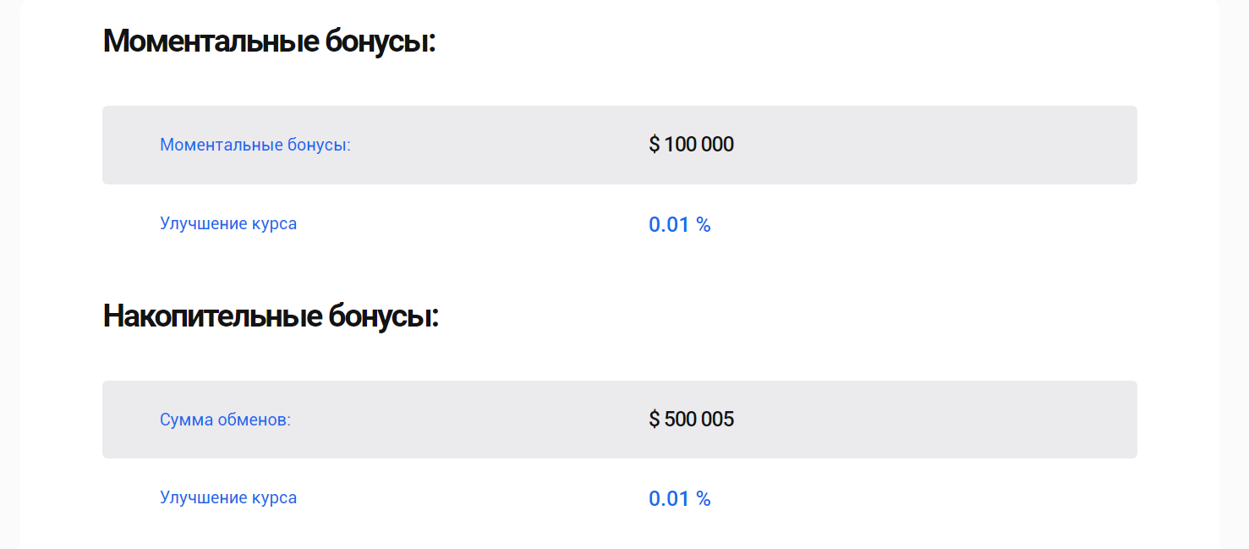This screenshot has height=549, width=1249.
Task: Click the 0.01 % value below $ 500 005
Action: point(679,499)
